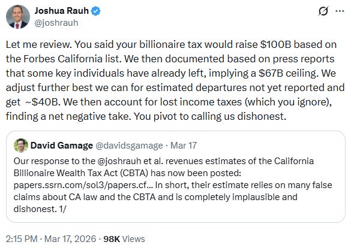The height and width of the screenshot is (248, 354).
Task: Open Joshua Rauh's profile picture
Action: (x=18, y=17)
